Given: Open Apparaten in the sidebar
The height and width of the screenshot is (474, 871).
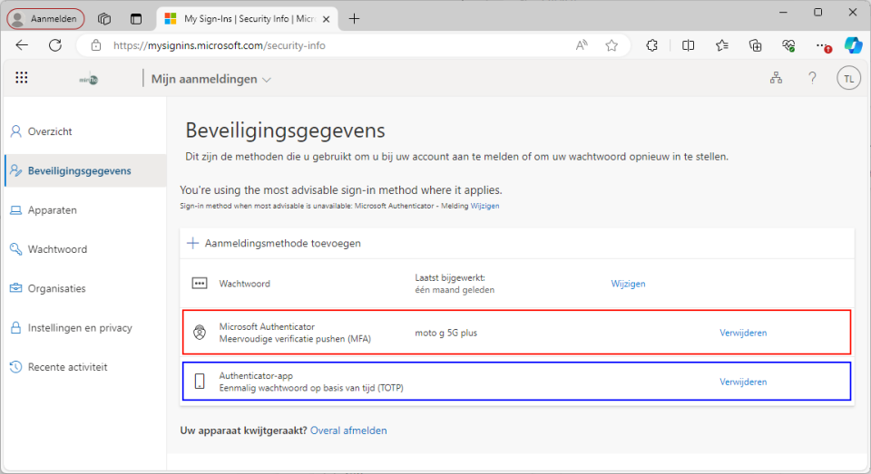Looking at the screenshot, I should point(52,210).
